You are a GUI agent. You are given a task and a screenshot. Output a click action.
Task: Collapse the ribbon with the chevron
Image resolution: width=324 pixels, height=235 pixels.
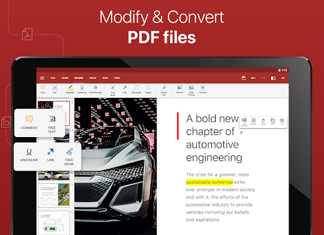tap(283, 78)
